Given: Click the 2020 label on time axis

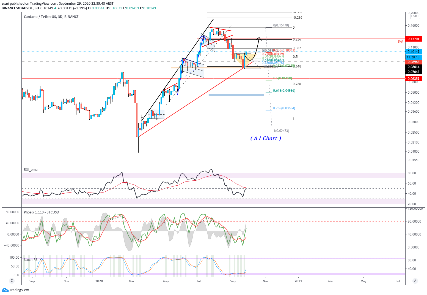Looking at the screenshot, I should [x=99, y=281].
